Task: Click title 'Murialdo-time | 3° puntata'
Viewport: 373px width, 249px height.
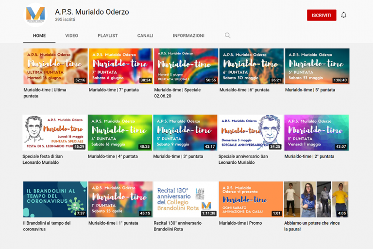Action: click(x=178, y=156)
